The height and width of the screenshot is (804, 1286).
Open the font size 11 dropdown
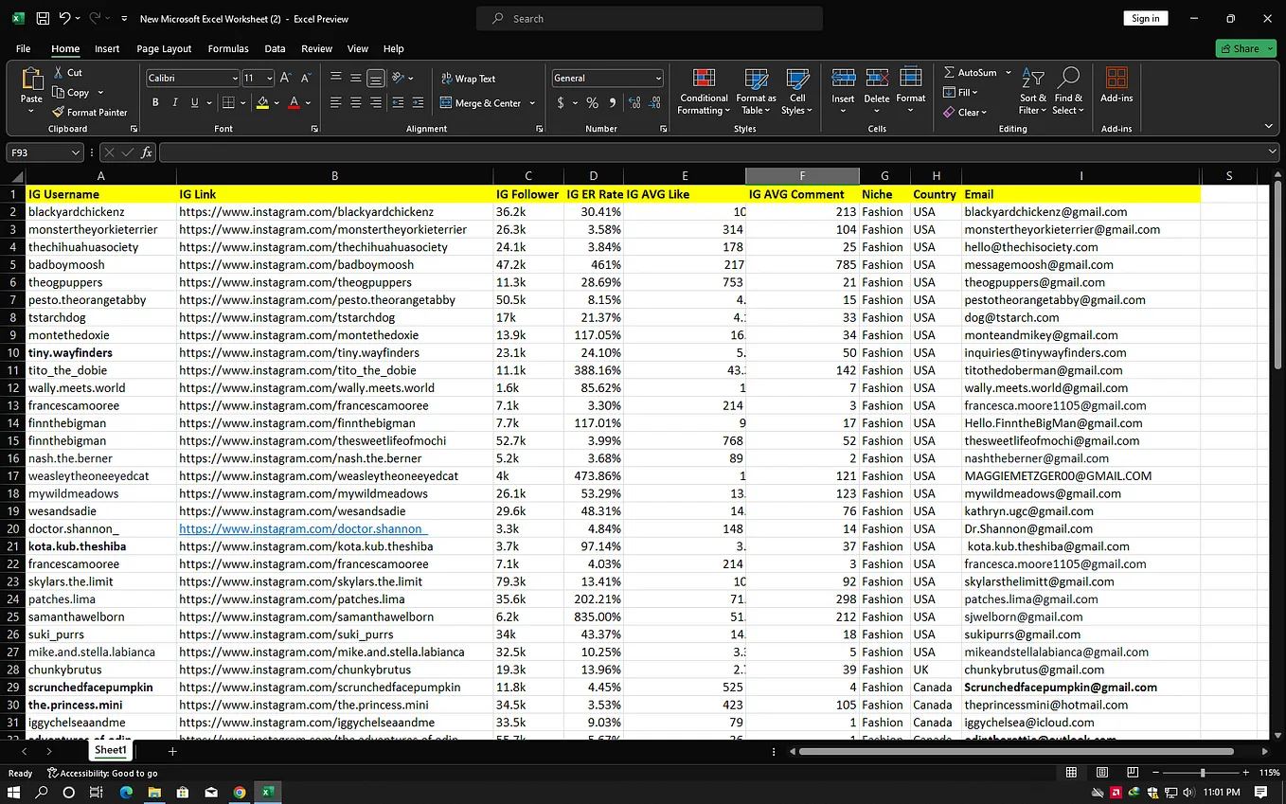pos(270,78)
